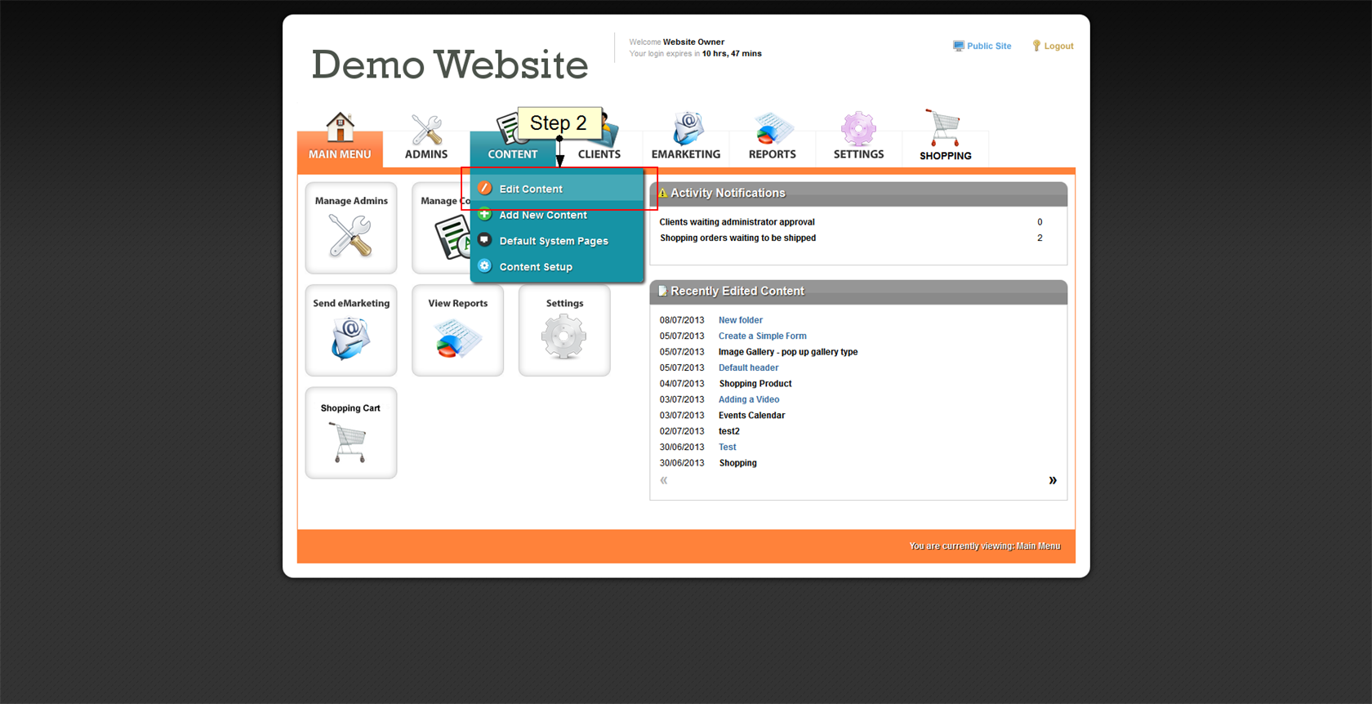Select Content Setup in the dropdown
This screenshot has height=704, width=1372.
pos(536,267)
